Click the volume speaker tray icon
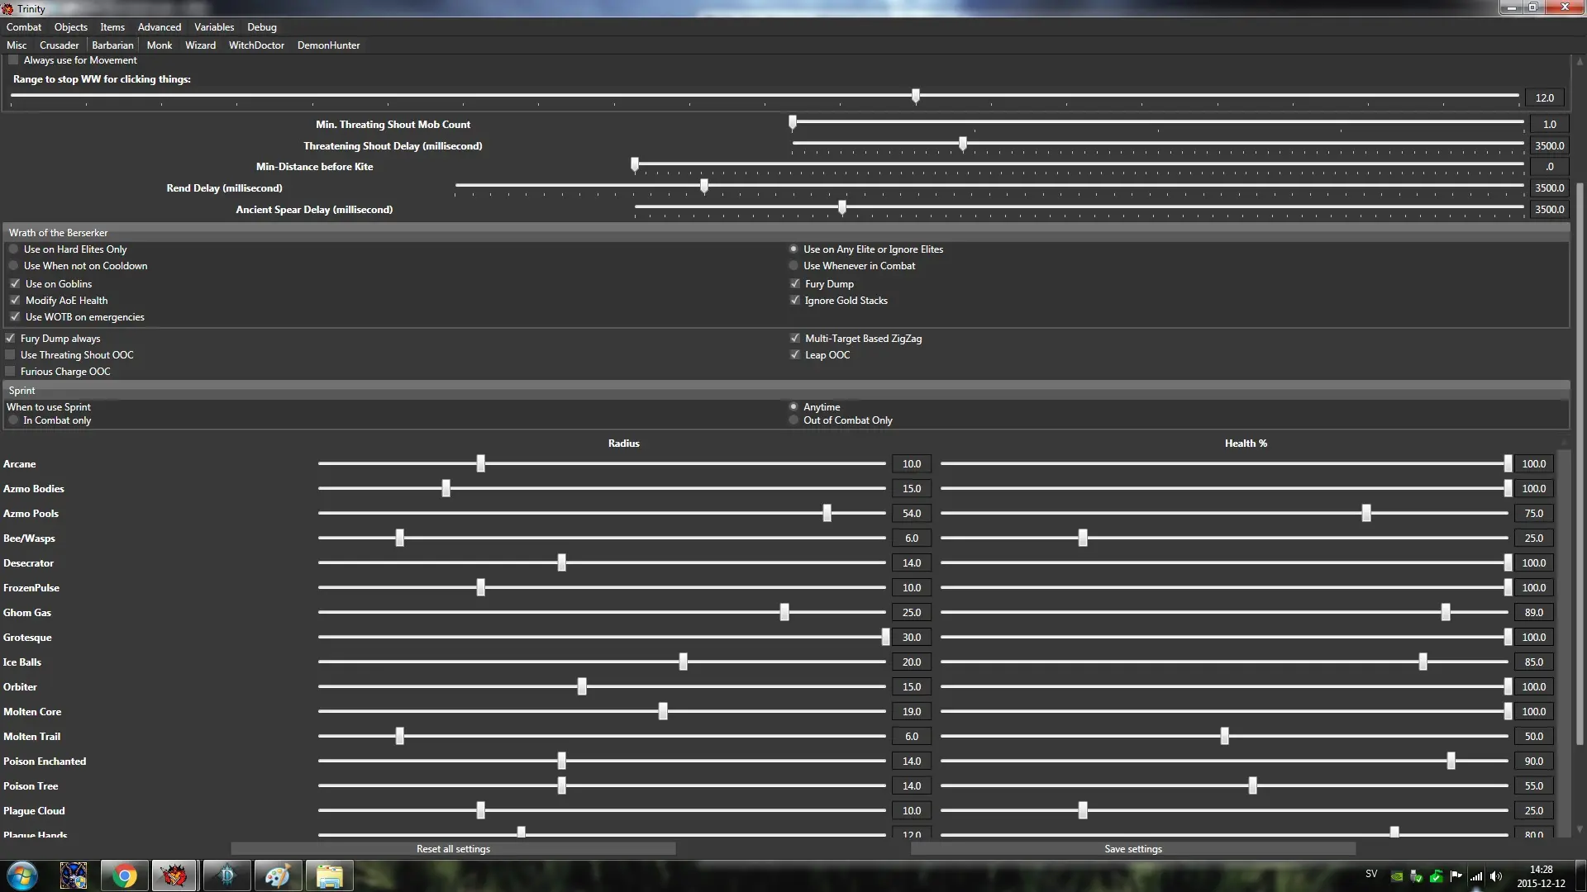 [x=1496, y=876]
